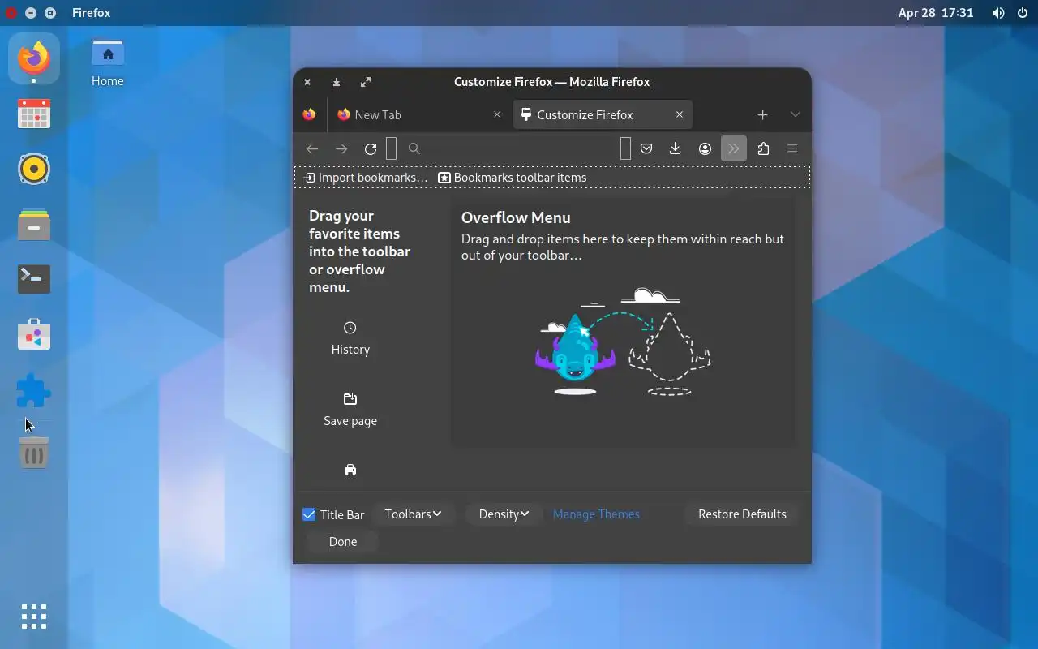Click the History clock icon

tap(350, 328)
